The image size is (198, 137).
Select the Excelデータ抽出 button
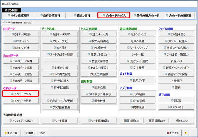(x=21, y=68)
